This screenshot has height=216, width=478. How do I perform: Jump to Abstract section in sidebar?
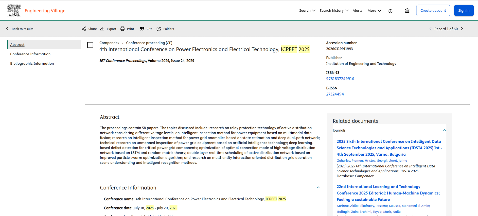pos(17,44)
